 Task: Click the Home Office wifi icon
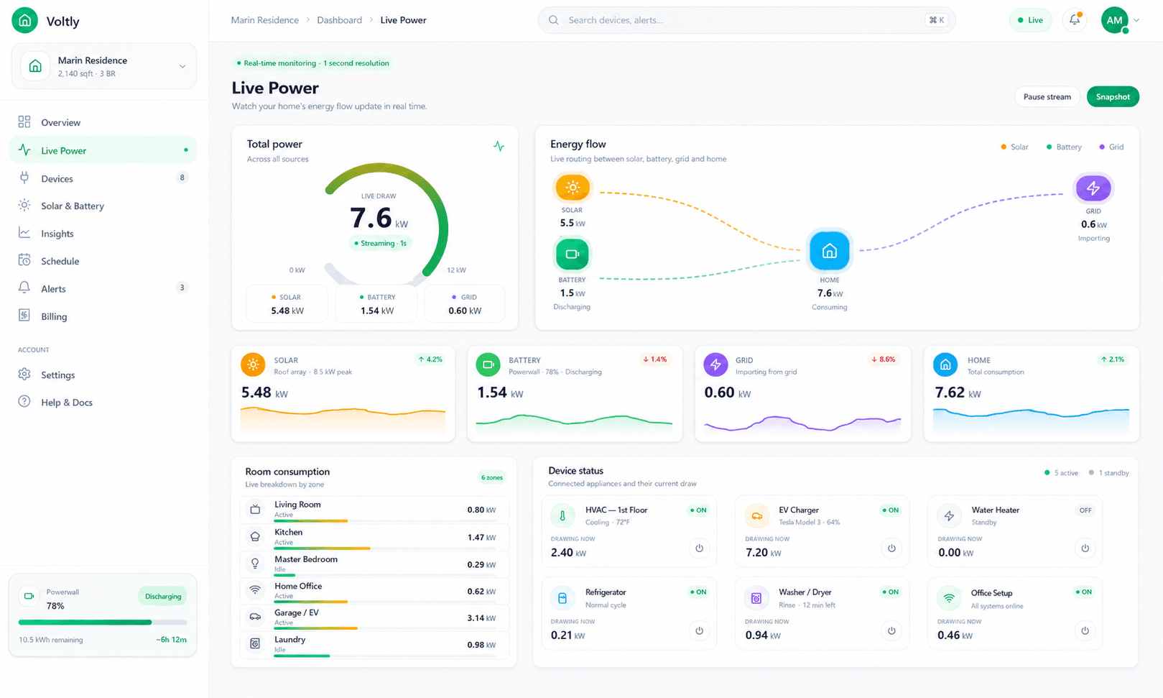(x=255, y=590)
